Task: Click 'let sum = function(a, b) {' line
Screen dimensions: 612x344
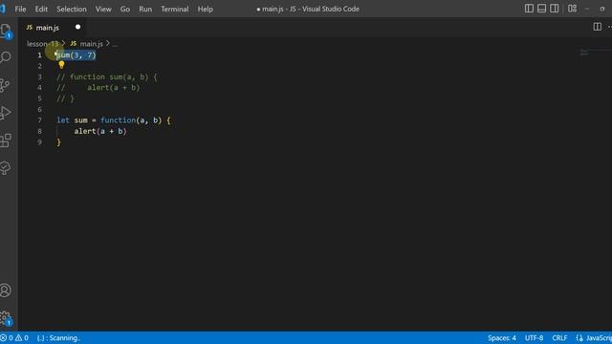Action: pyautogui.click(x=114, y=120)
